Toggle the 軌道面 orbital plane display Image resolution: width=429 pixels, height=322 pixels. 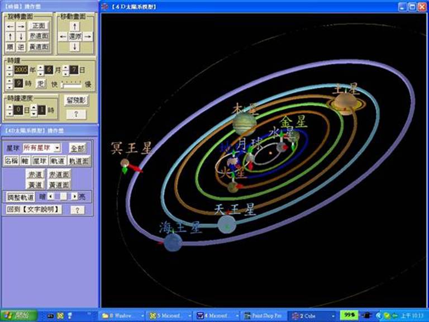point(79,161)
